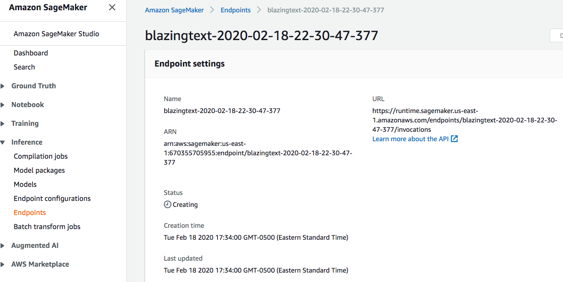Expand the Training section arrow
Viewport: 563px width, 282px height.
coord(3,124)
